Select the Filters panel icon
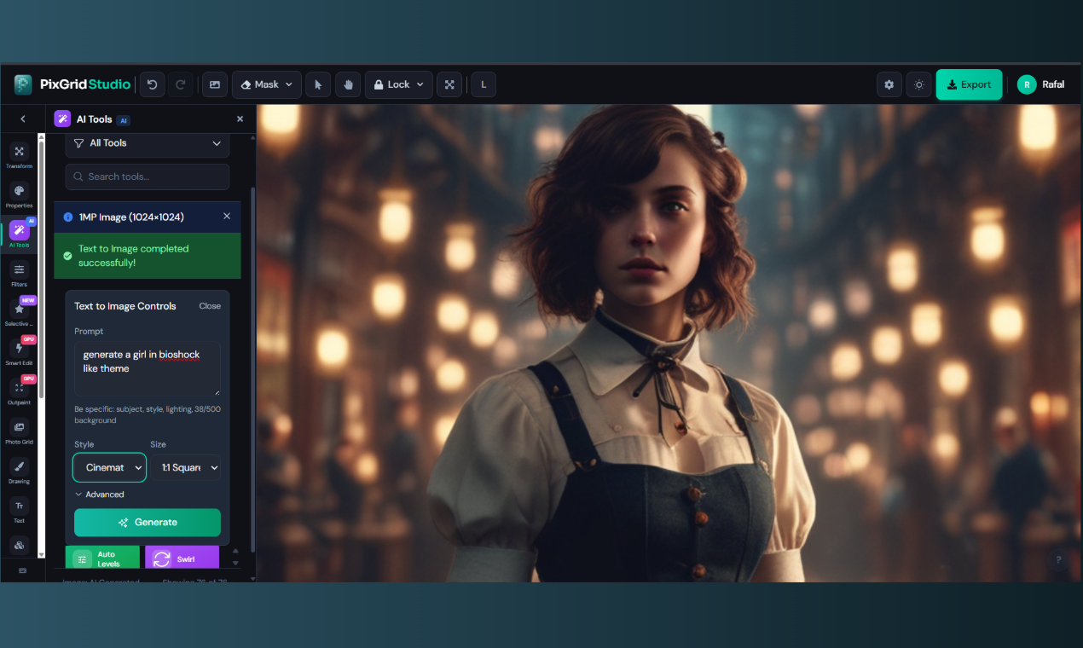 click(x=19, y=271)
